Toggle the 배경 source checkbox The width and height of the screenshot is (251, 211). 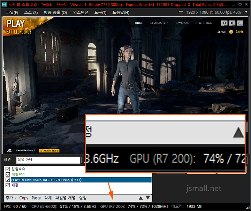tap(8, 185)
